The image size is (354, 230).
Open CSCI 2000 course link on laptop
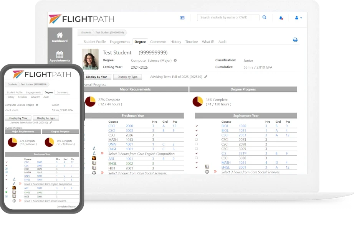click(x=121, y=126)
